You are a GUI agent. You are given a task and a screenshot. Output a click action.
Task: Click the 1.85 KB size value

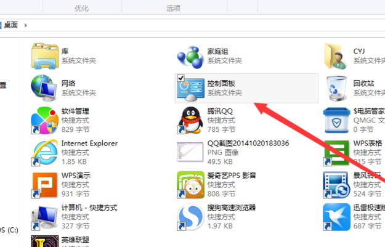[x=74, y=161]
